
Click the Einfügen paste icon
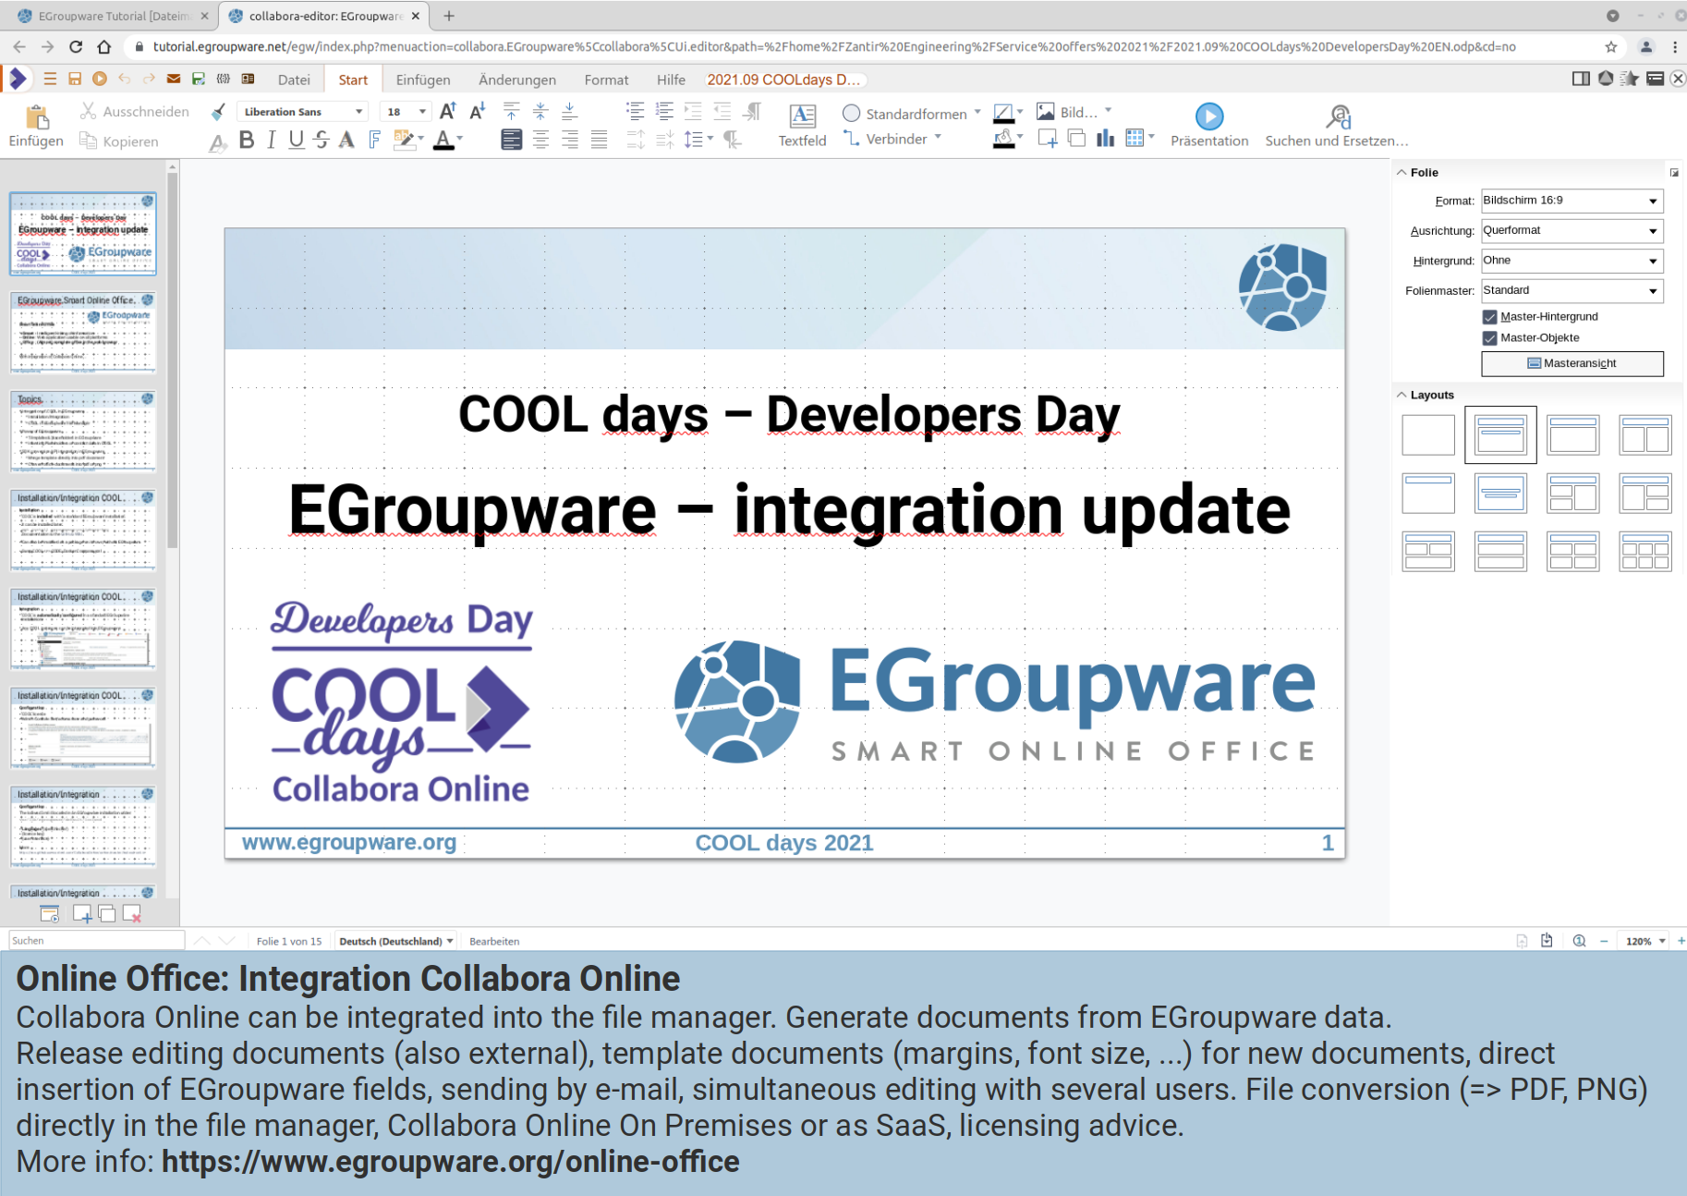[36, 125]
